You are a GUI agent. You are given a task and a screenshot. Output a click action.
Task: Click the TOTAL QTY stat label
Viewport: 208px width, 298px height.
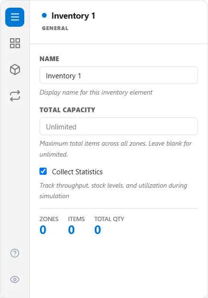[x=109, y=219]
